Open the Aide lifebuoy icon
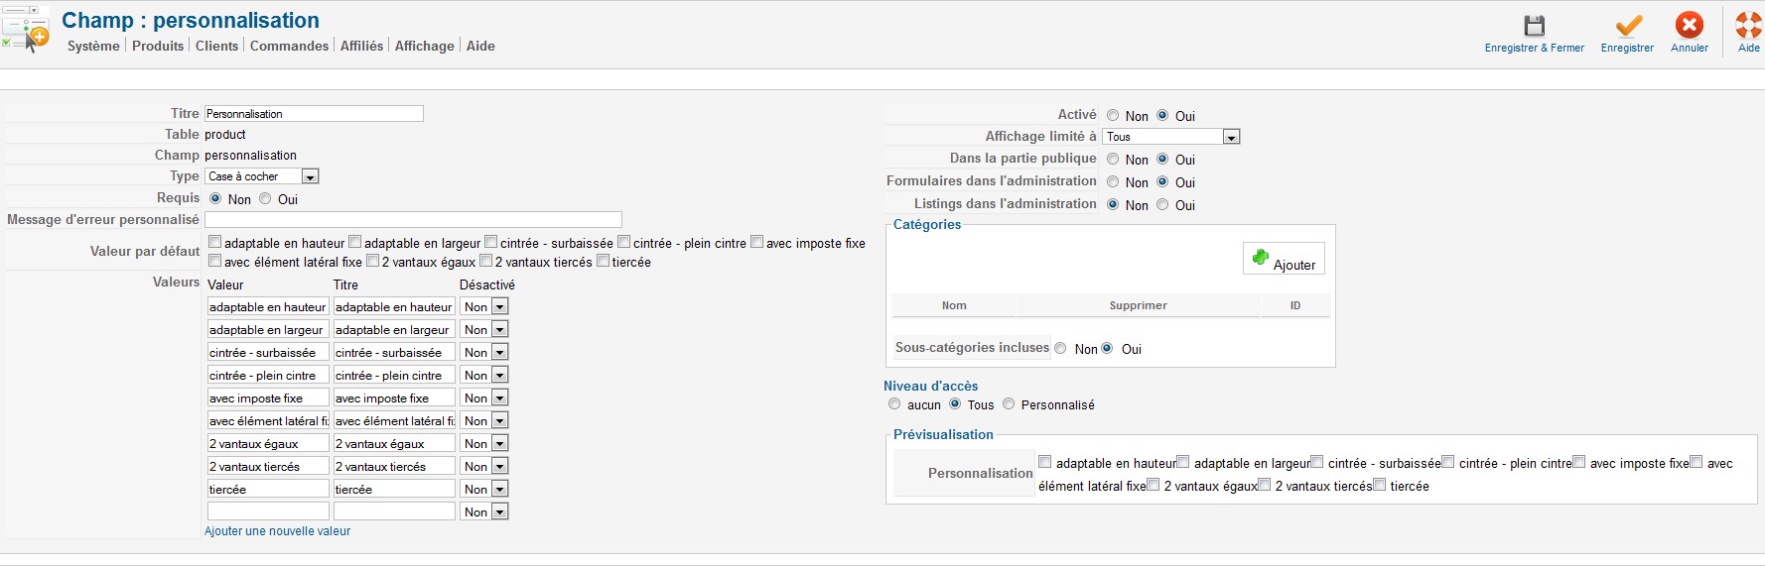 tap(1749, 25)
